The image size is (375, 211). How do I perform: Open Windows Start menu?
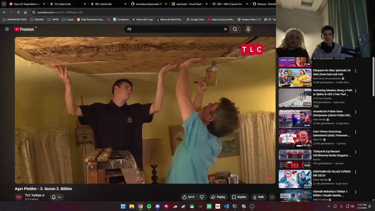pyautogui.click(x=123, y=206)
